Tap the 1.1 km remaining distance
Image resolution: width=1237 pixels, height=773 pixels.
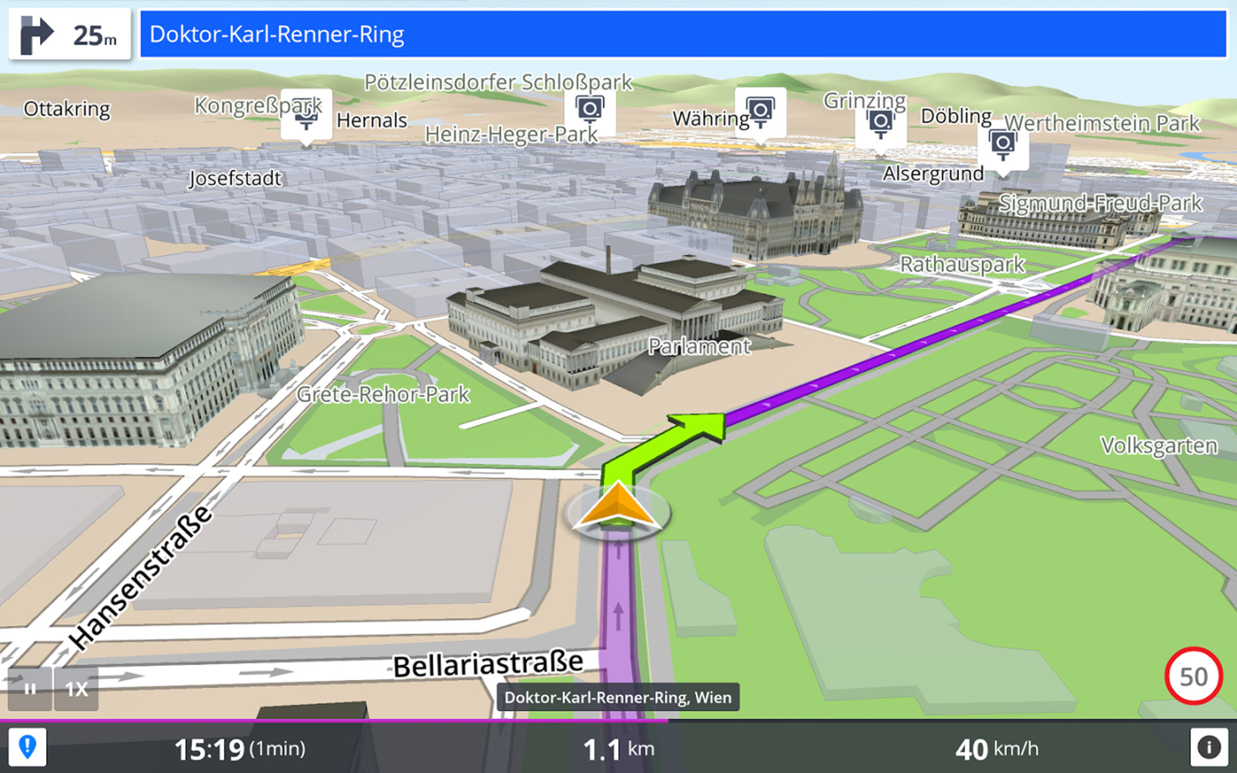click(618, 749)
